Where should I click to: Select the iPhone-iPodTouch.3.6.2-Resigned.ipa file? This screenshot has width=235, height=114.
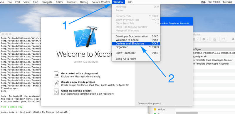(x=214, y=53)
